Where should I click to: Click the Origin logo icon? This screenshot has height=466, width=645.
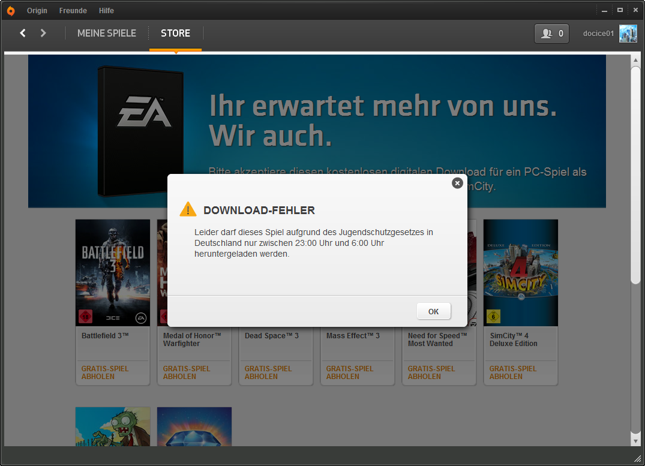coord(11,10)
